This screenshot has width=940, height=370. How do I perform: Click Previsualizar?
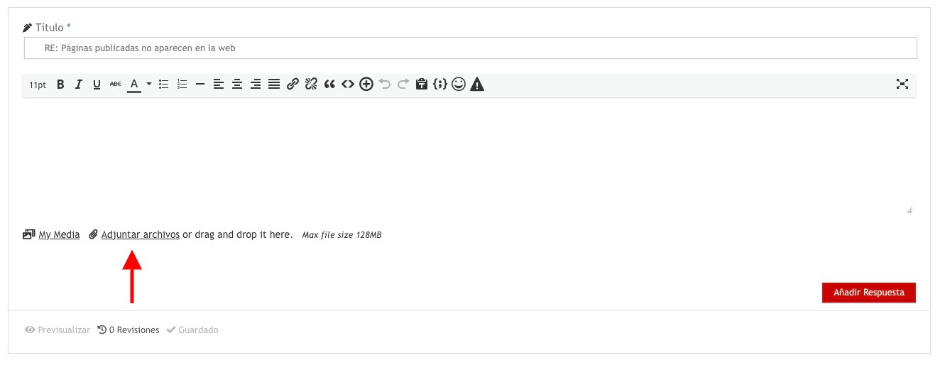click(58, 330)
